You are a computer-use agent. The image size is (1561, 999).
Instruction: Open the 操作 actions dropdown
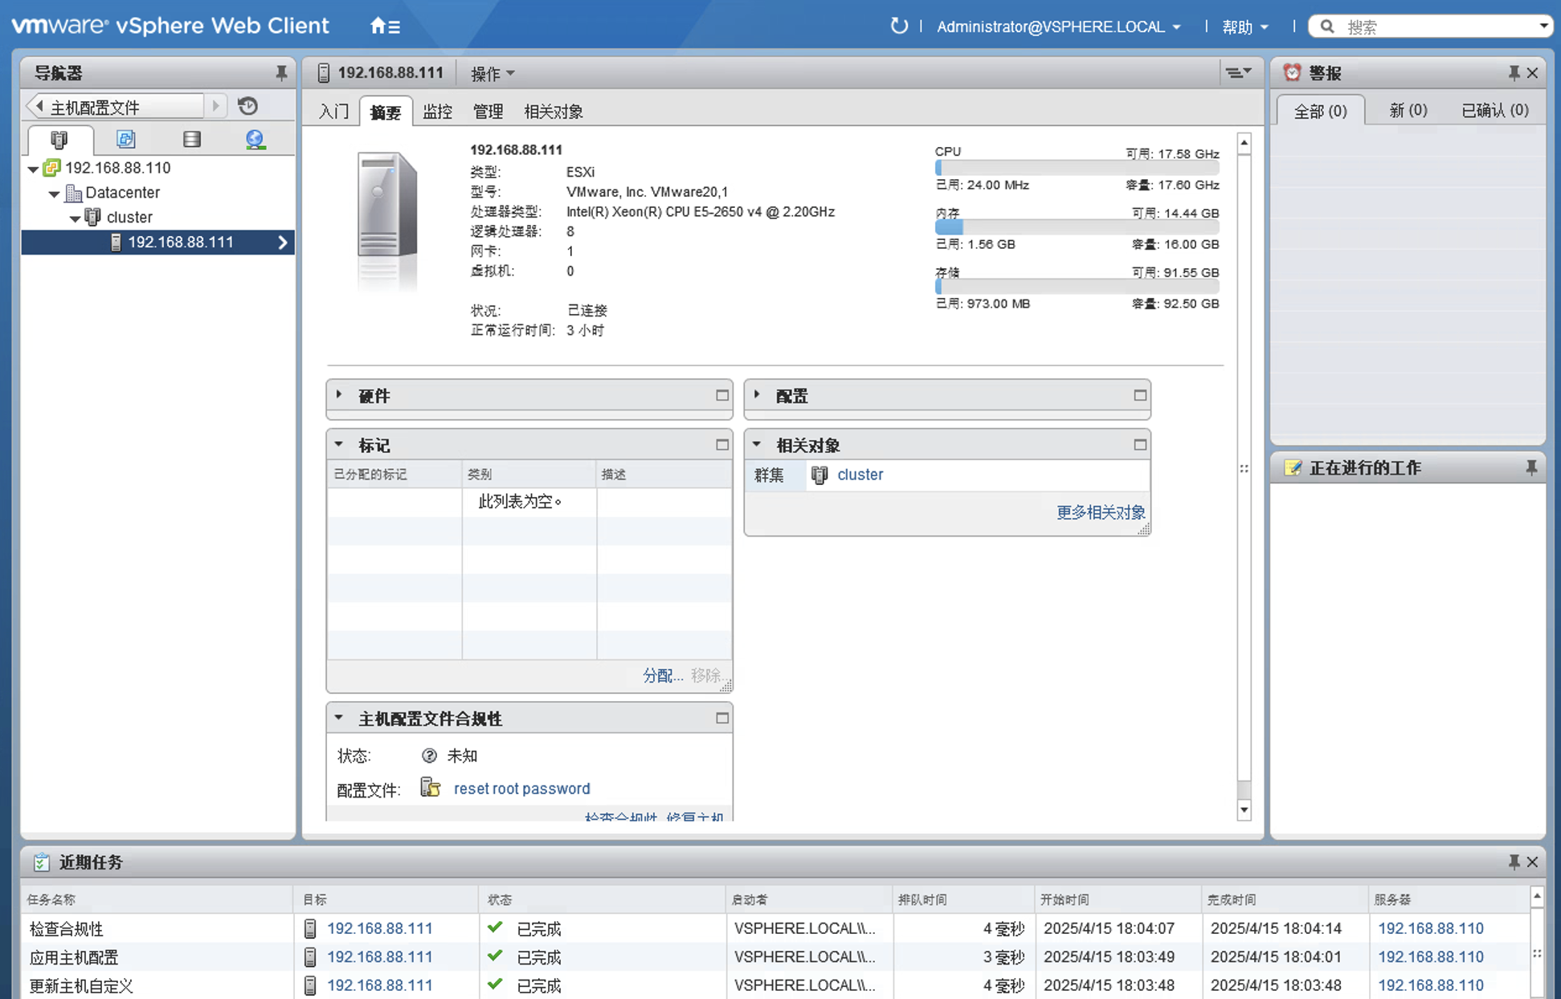coord(492,74)
